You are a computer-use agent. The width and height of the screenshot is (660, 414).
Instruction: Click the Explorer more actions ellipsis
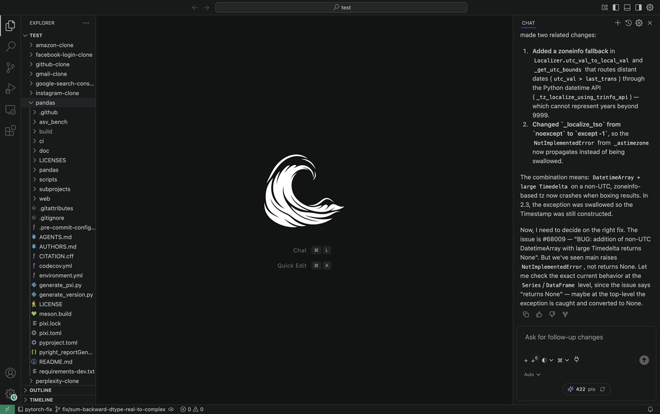pyautogui.click(x=86, y=23)
